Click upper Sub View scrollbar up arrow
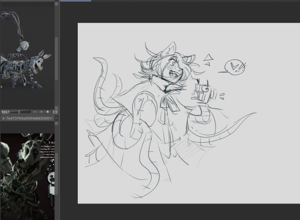 [56, 4]
